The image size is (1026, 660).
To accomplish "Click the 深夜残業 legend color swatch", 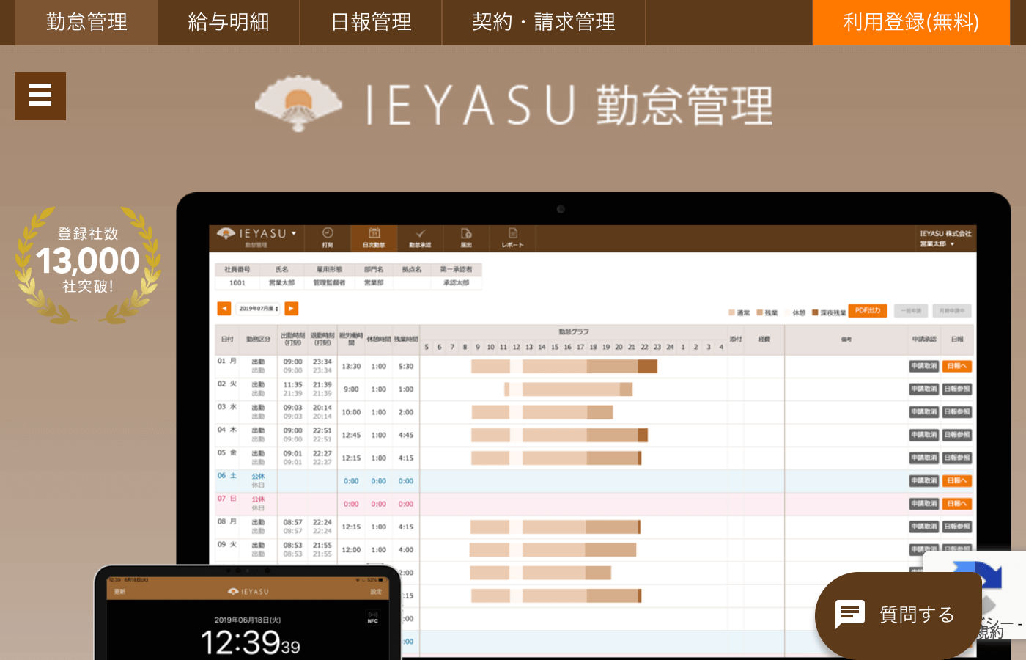I will 815,313.
